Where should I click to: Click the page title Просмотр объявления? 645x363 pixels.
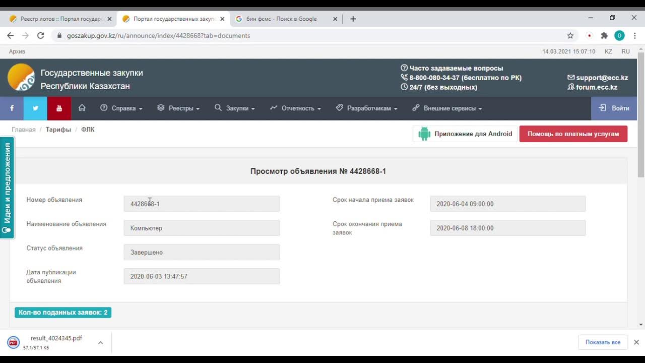[x=318, y=171]
